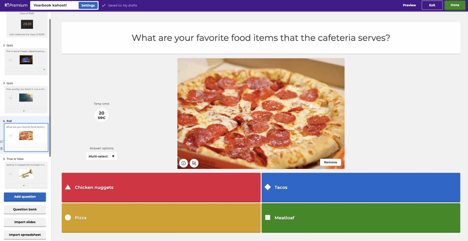Open kahoot Settings
468x241 pixels.
click(x=88, y=5)
